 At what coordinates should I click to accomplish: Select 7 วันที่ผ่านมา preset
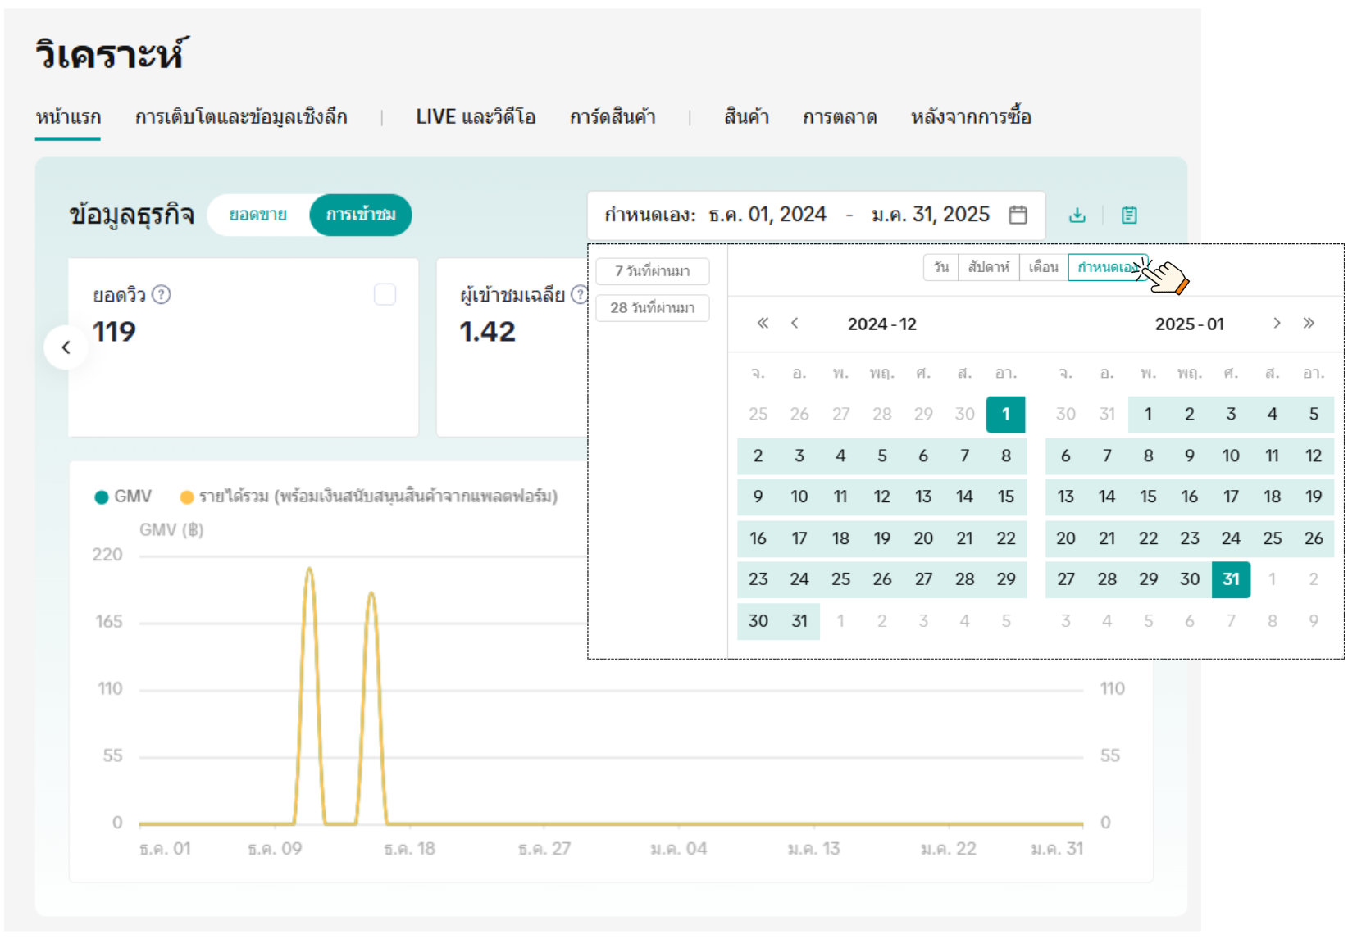[653, 271]
